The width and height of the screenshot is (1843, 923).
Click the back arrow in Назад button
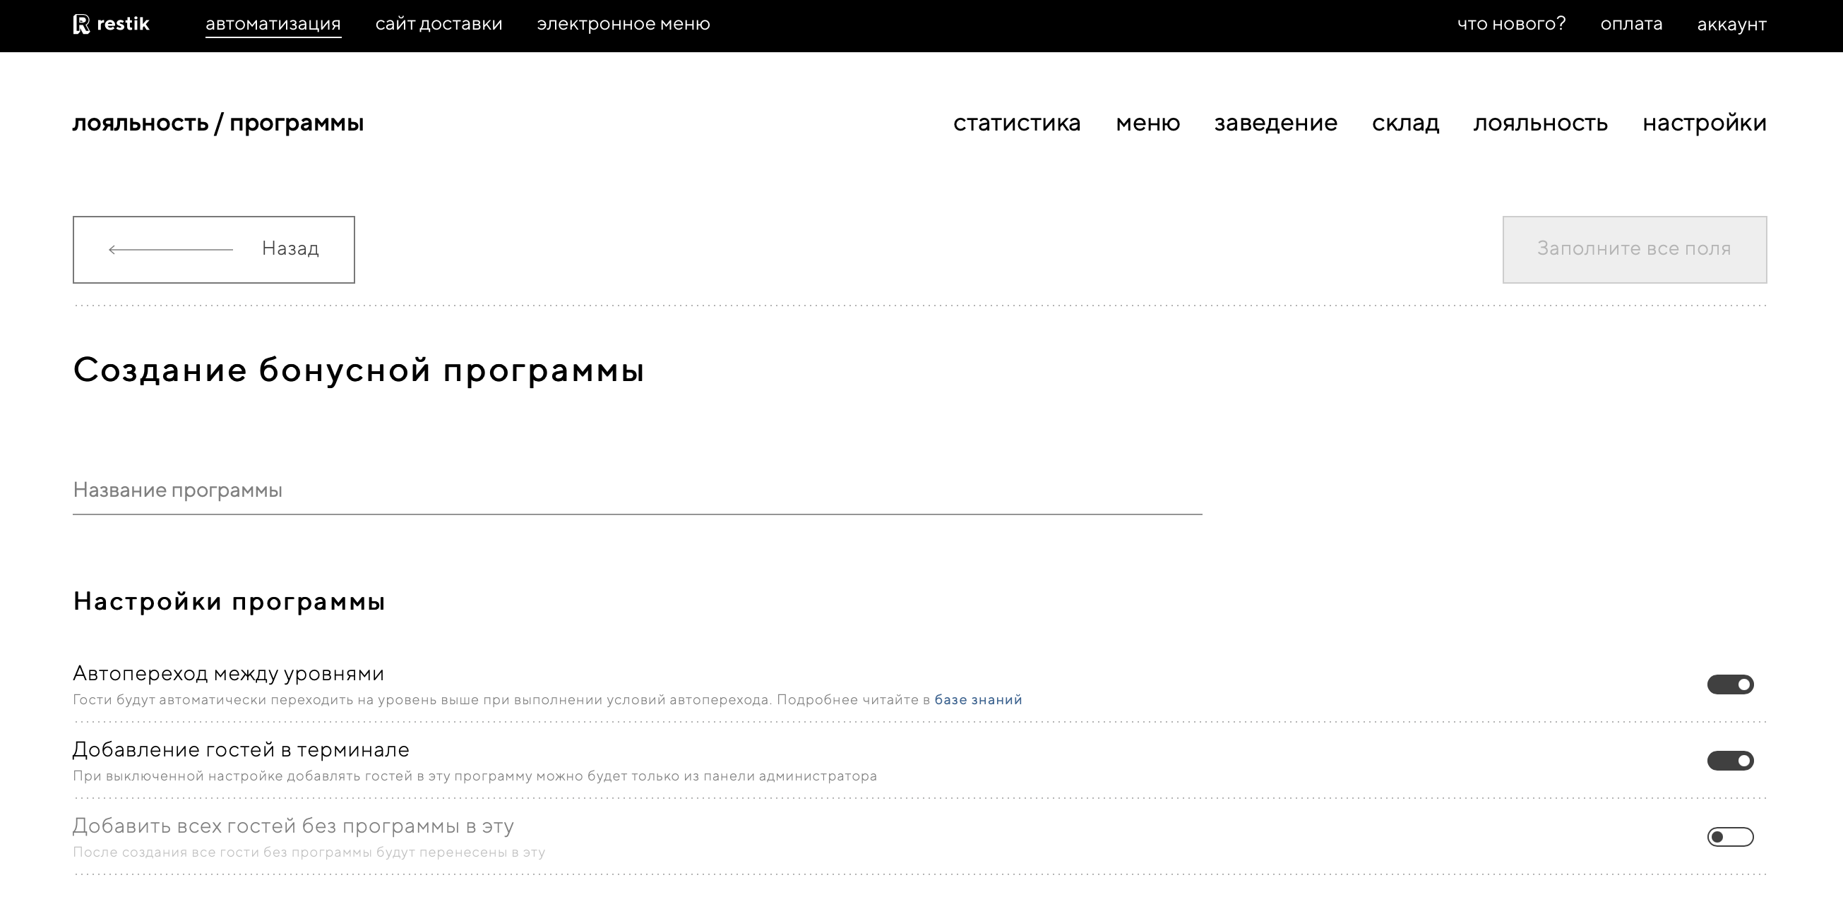(x=170, y=250)
